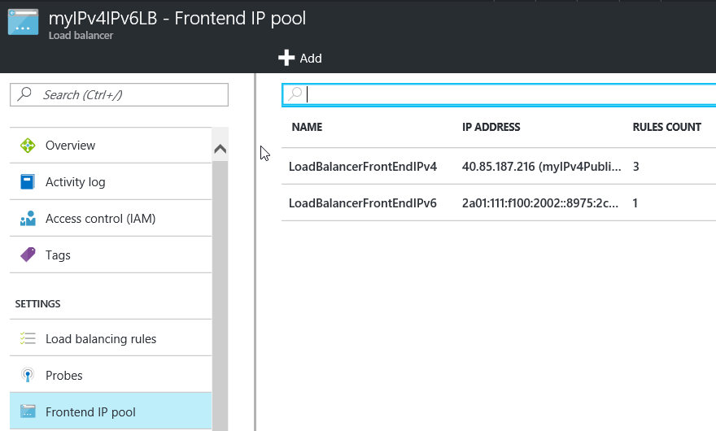716x431 pixels.
Task: Click the Probes icon in sidebar
Action: (x=28, y=376)
